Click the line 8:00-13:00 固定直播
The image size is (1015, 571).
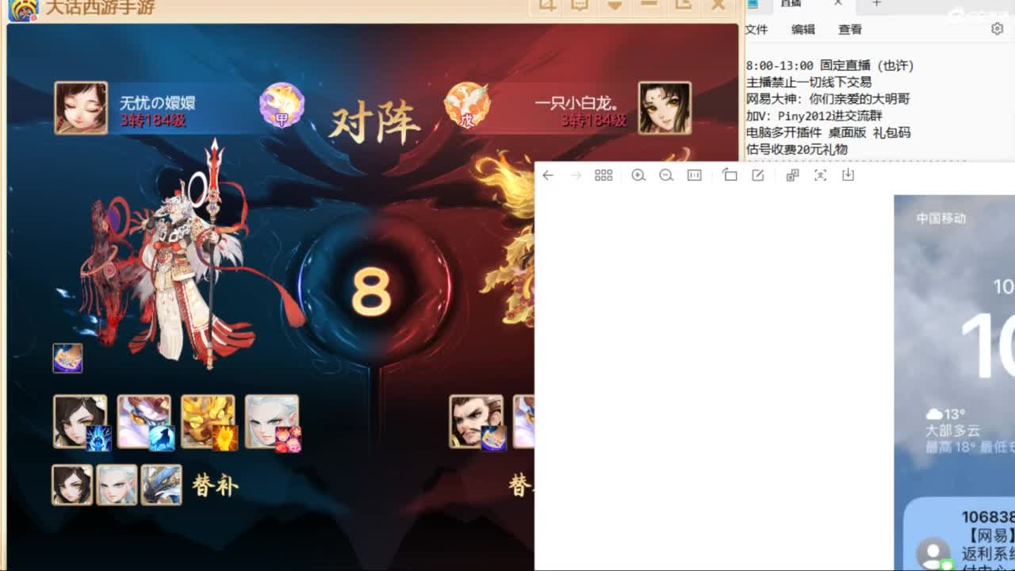coord(830,66)
